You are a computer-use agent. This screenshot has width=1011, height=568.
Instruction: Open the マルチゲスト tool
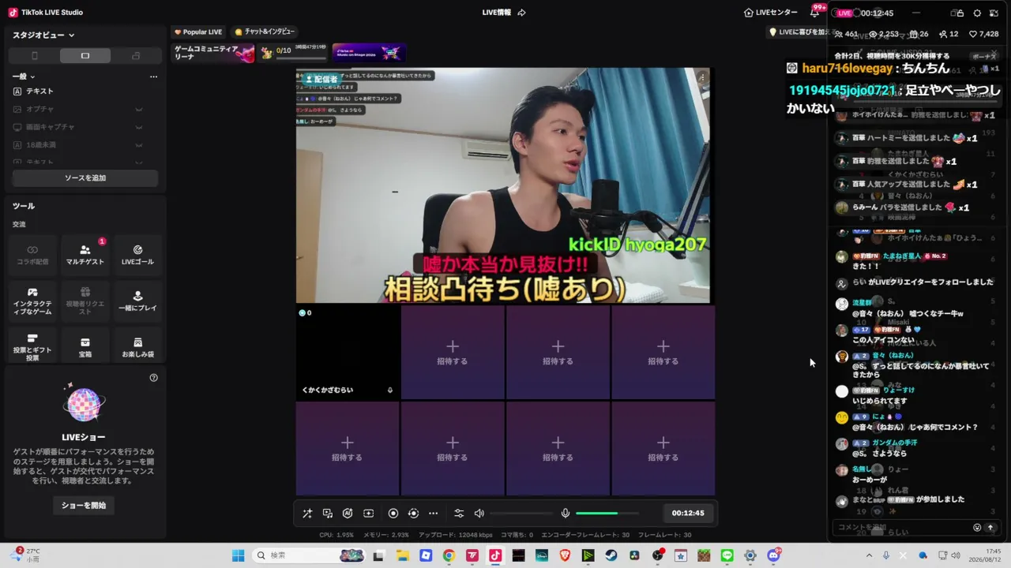pos(85,255)
